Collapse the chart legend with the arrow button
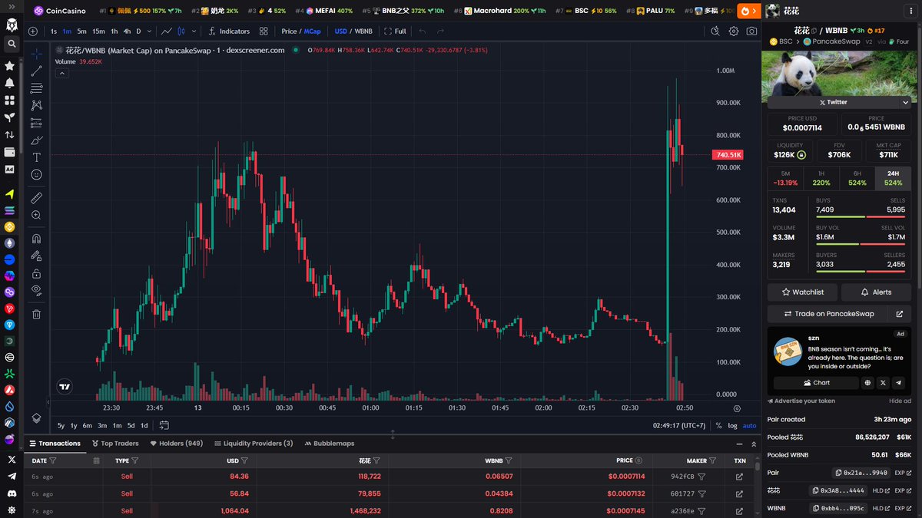The height and width of the screenshot is (518, 922). click(x=62, y=74)
